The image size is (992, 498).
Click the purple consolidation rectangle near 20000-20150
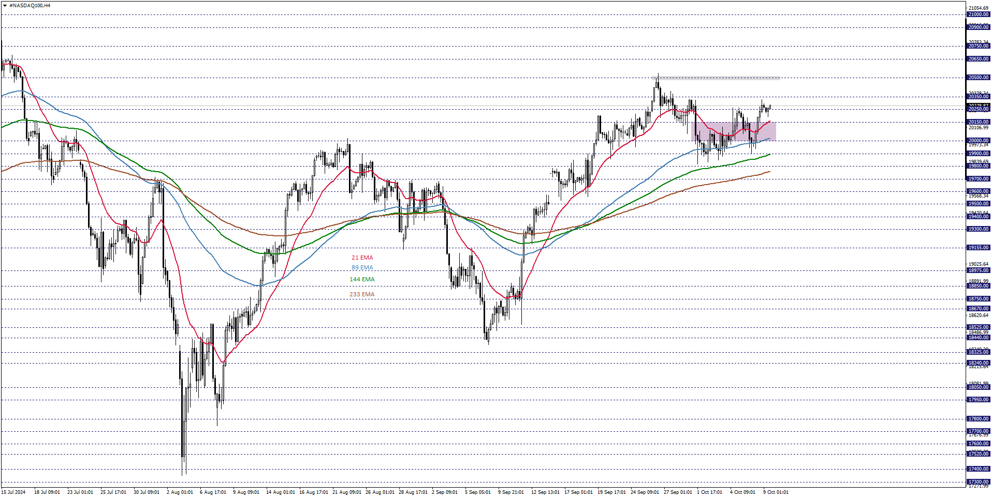coord(734,131)
